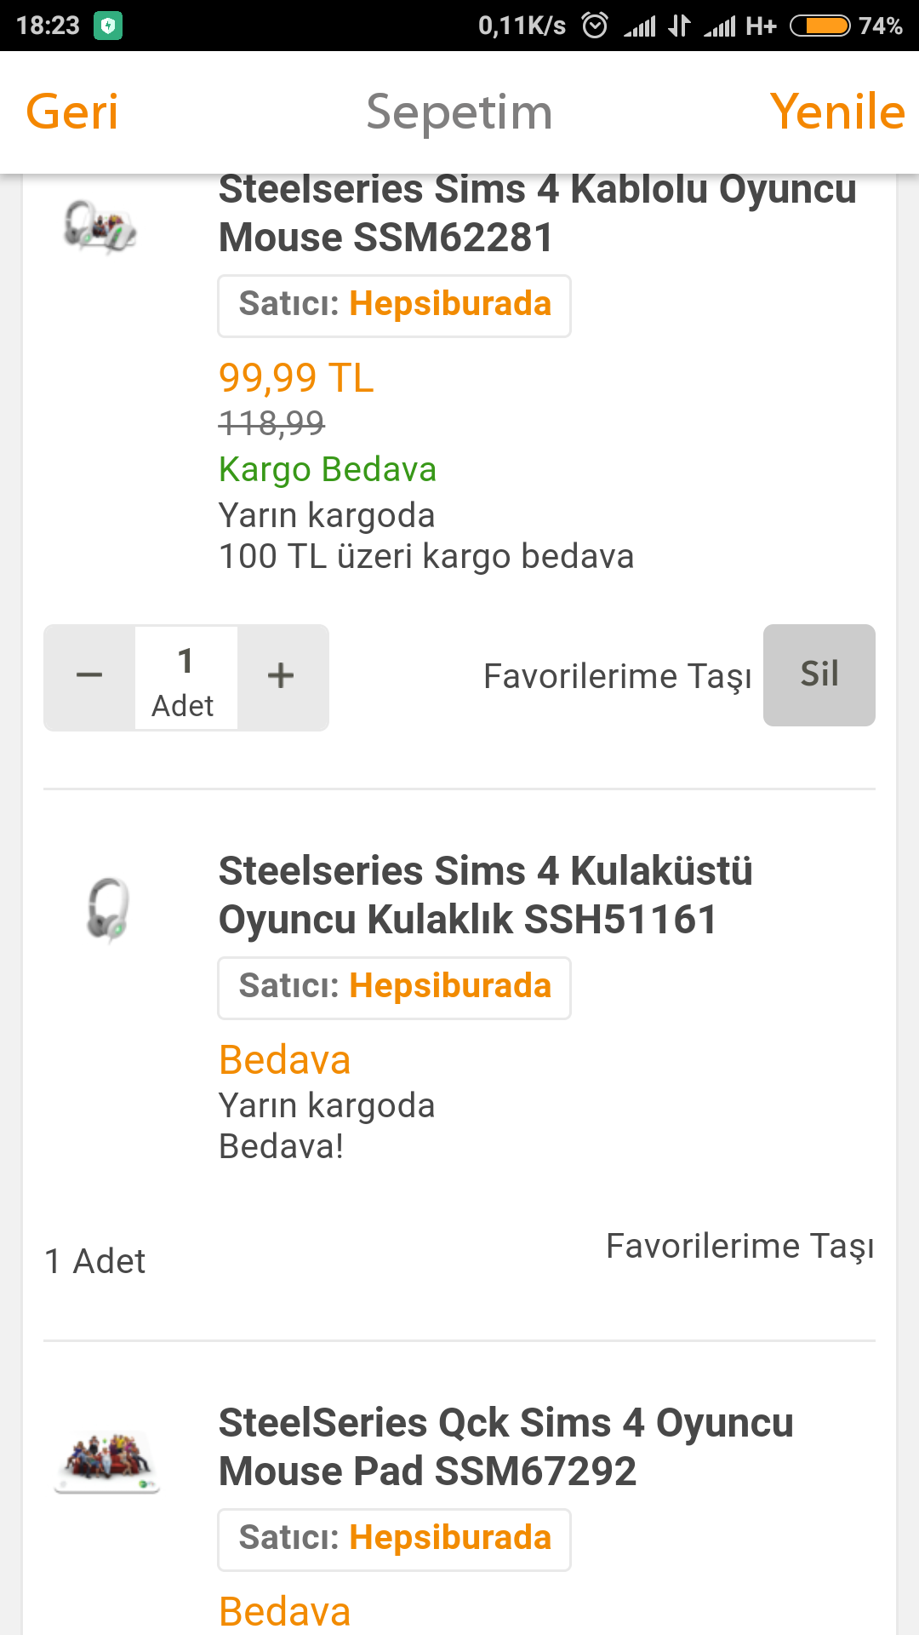Image resolution: width=919 pixels, height=1635 pixels.
Task: Open the Sims 4 headset thumbnail
Action: coord(108,909)
